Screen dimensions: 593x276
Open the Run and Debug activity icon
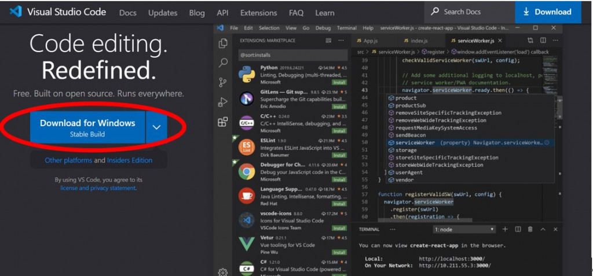pyautogui.click(x=223, y=102)
